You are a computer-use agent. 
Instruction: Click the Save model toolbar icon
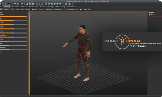tap(6, 4)
